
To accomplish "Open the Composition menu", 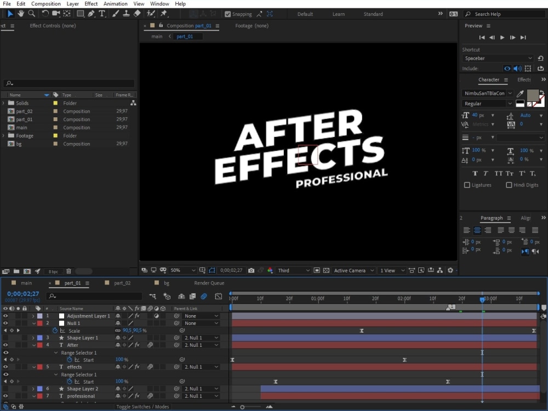I will click(46, 4).
